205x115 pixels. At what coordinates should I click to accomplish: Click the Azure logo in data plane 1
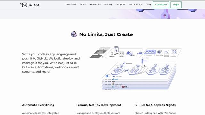[115, 79]
